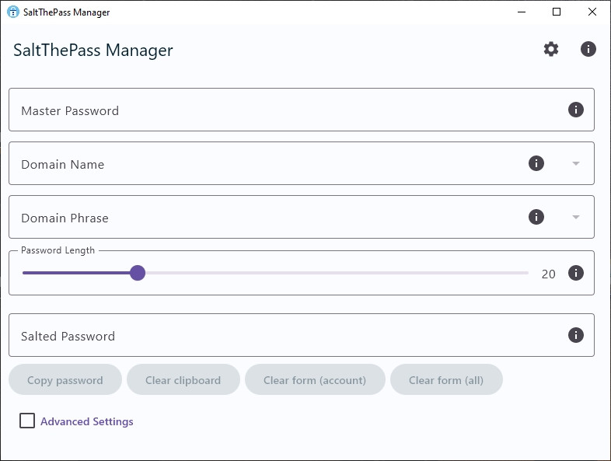Expand the Domain Phrase dropdown arrow
This screenshot has width=611, height=461.
click(x=575, y=217)
